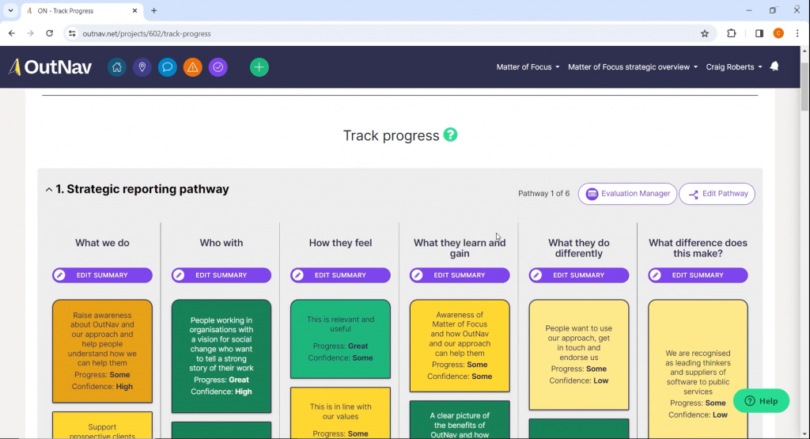Edit summary for What we do column
This screenshot has width=810, height=439.
102,275
